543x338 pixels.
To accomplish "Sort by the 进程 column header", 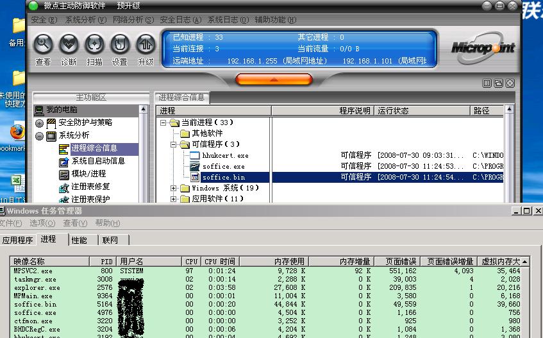I will click(x=213, y=111).
